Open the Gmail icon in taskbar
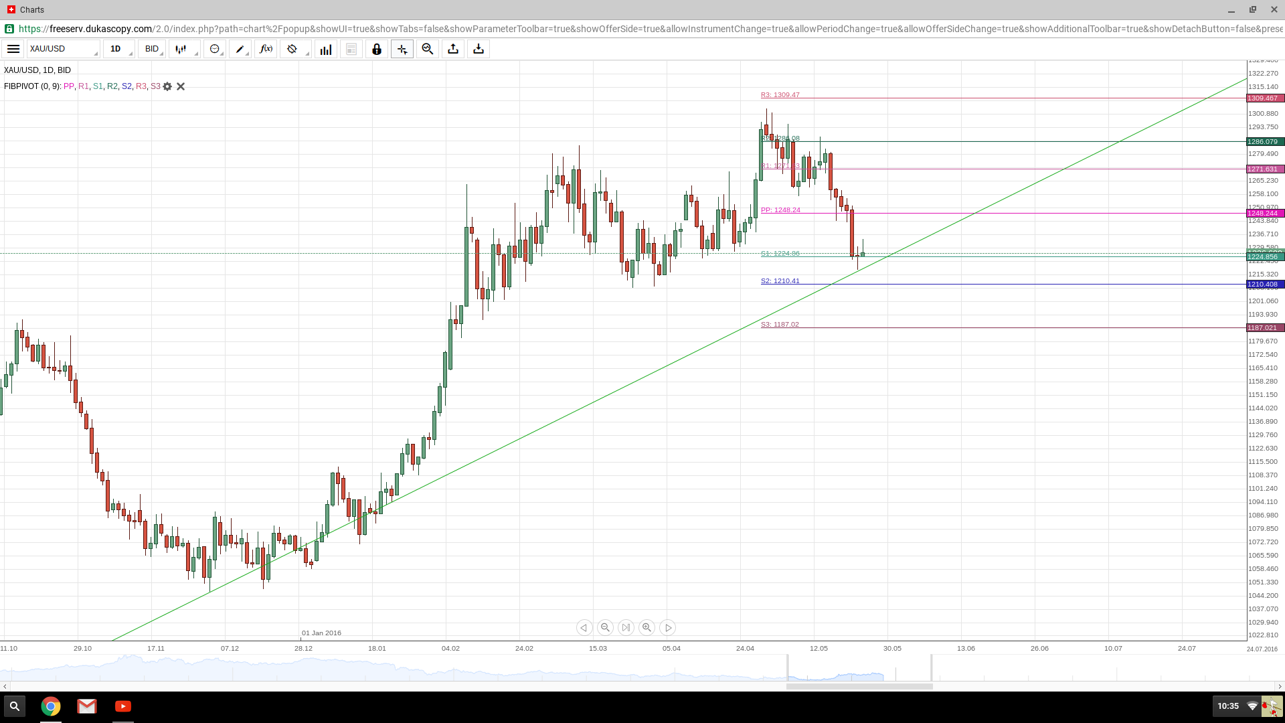 point(86,706)
